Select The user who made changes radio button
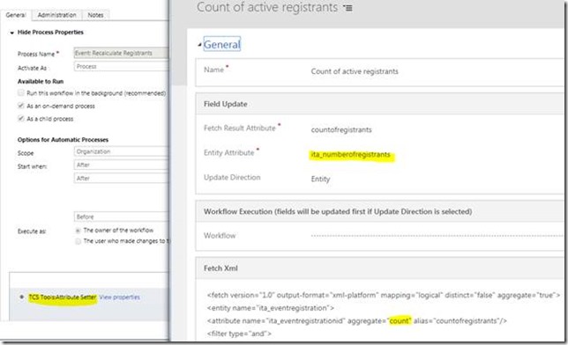This screenshot has height=345, width=568. click(78, 241)
